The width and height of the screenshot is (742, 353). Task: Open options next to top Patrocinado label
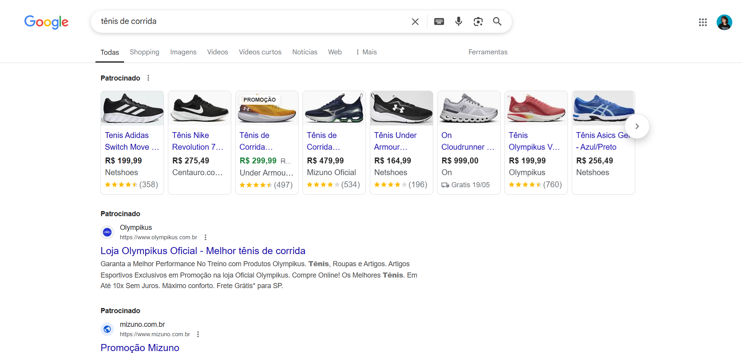click(x=148, y=78)
